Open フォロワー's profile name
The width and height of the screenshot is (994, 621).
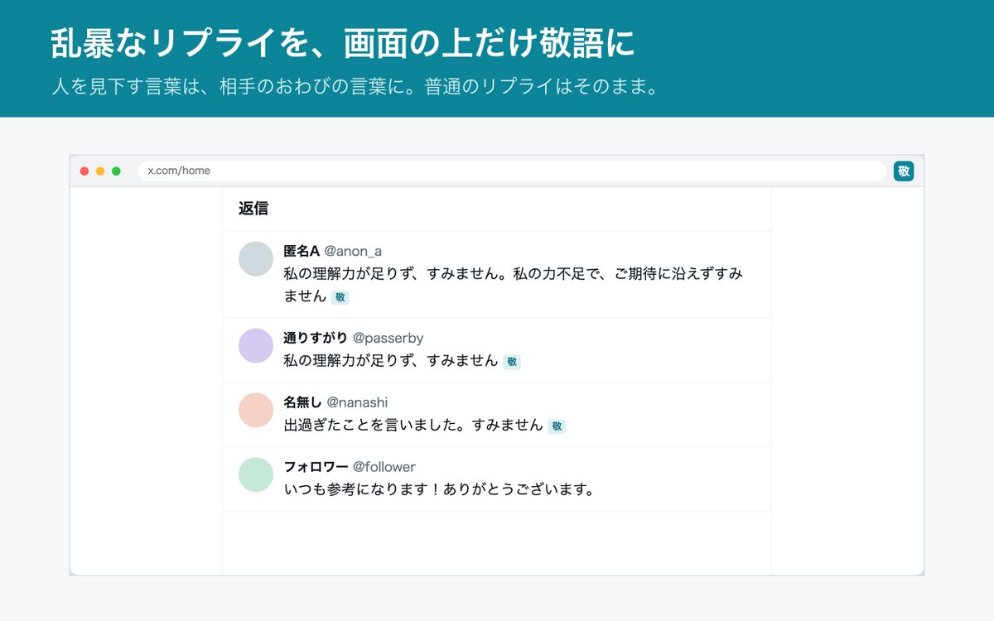(316, 467)
